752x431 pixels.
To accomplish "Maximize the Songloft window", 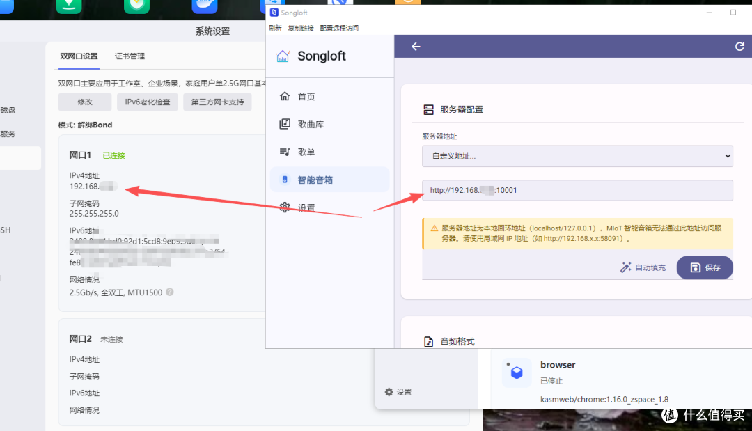I will click(x=733, y=13).
